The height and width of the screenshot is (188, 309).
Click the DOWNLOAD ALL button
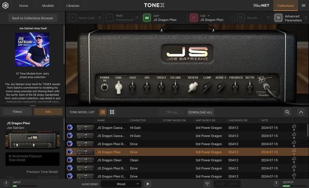(x=200, y=112)
